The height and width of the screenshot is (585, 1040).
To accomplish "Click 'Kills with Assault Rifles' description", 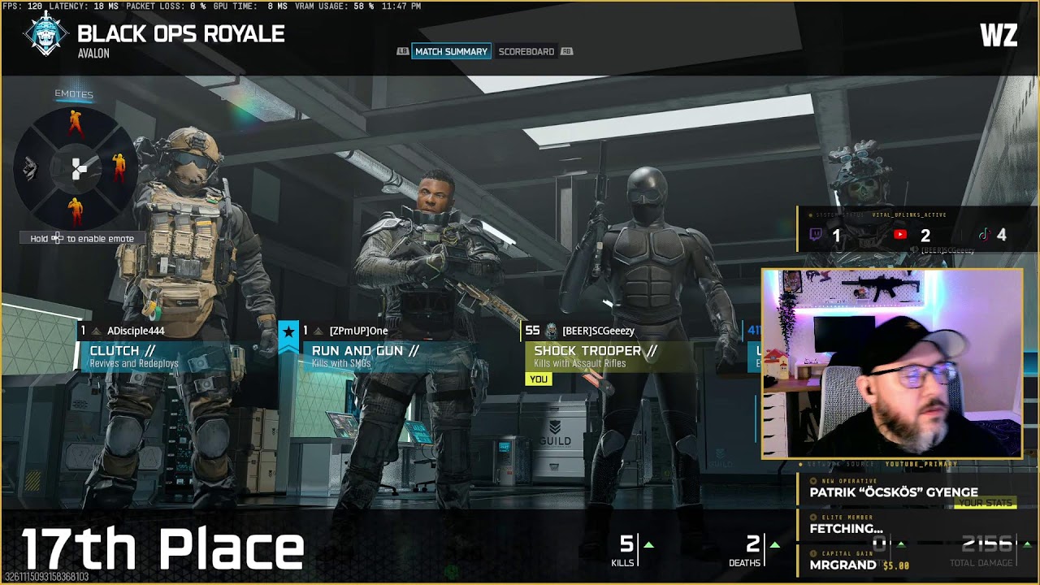I will pyautogui.click(x=580, y=364).
